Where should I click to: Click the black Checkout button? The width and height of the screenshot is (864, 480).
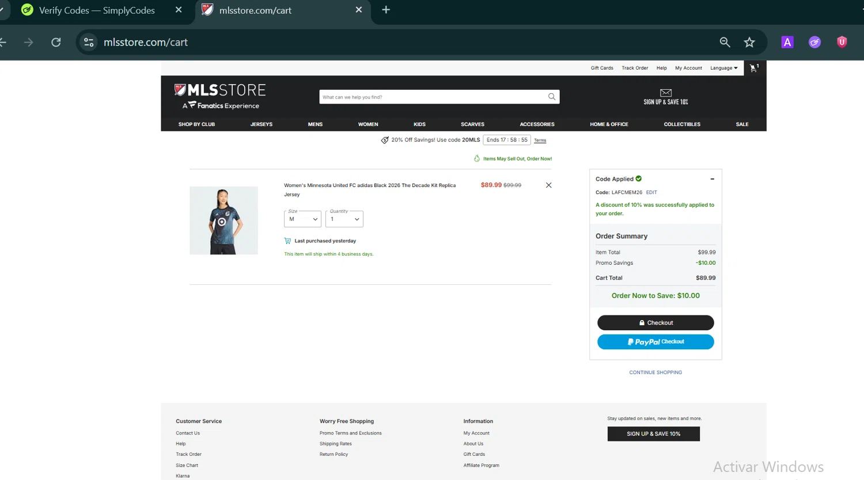click(x=655, y=323)
